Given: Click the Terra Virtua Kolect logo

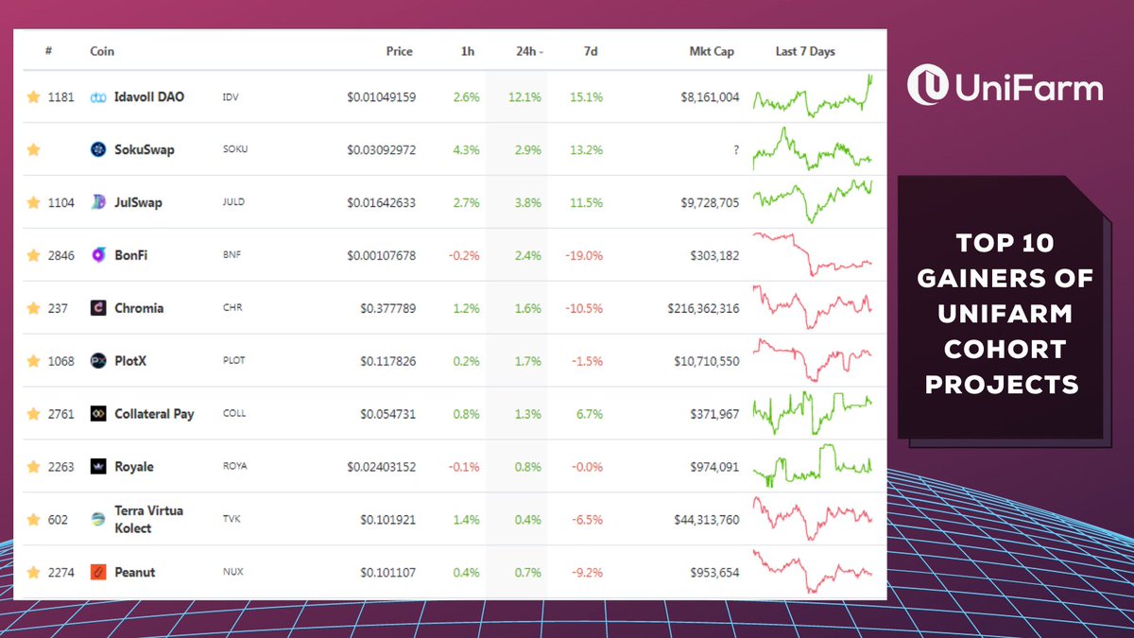Looking at the screenshot, I should coord(98,519).
